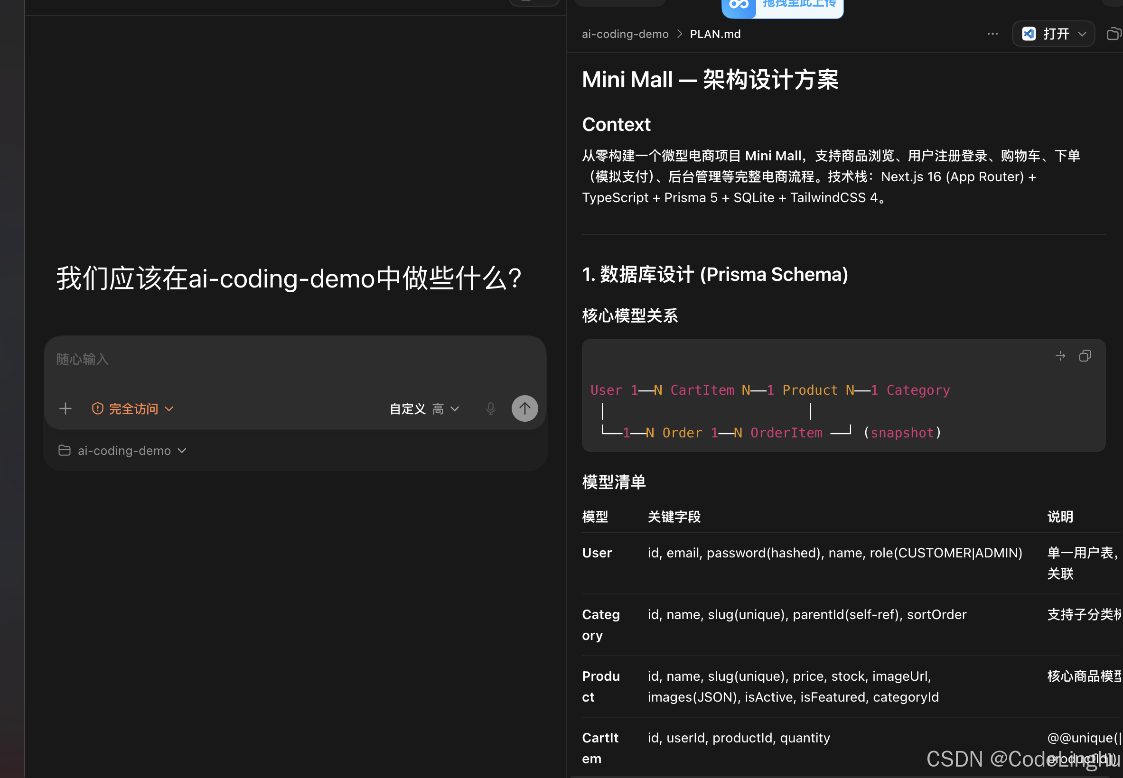Click the Category row model name
Viewport: 1123px width, 778px height.
pyautogui.click(x=601, y=625)
